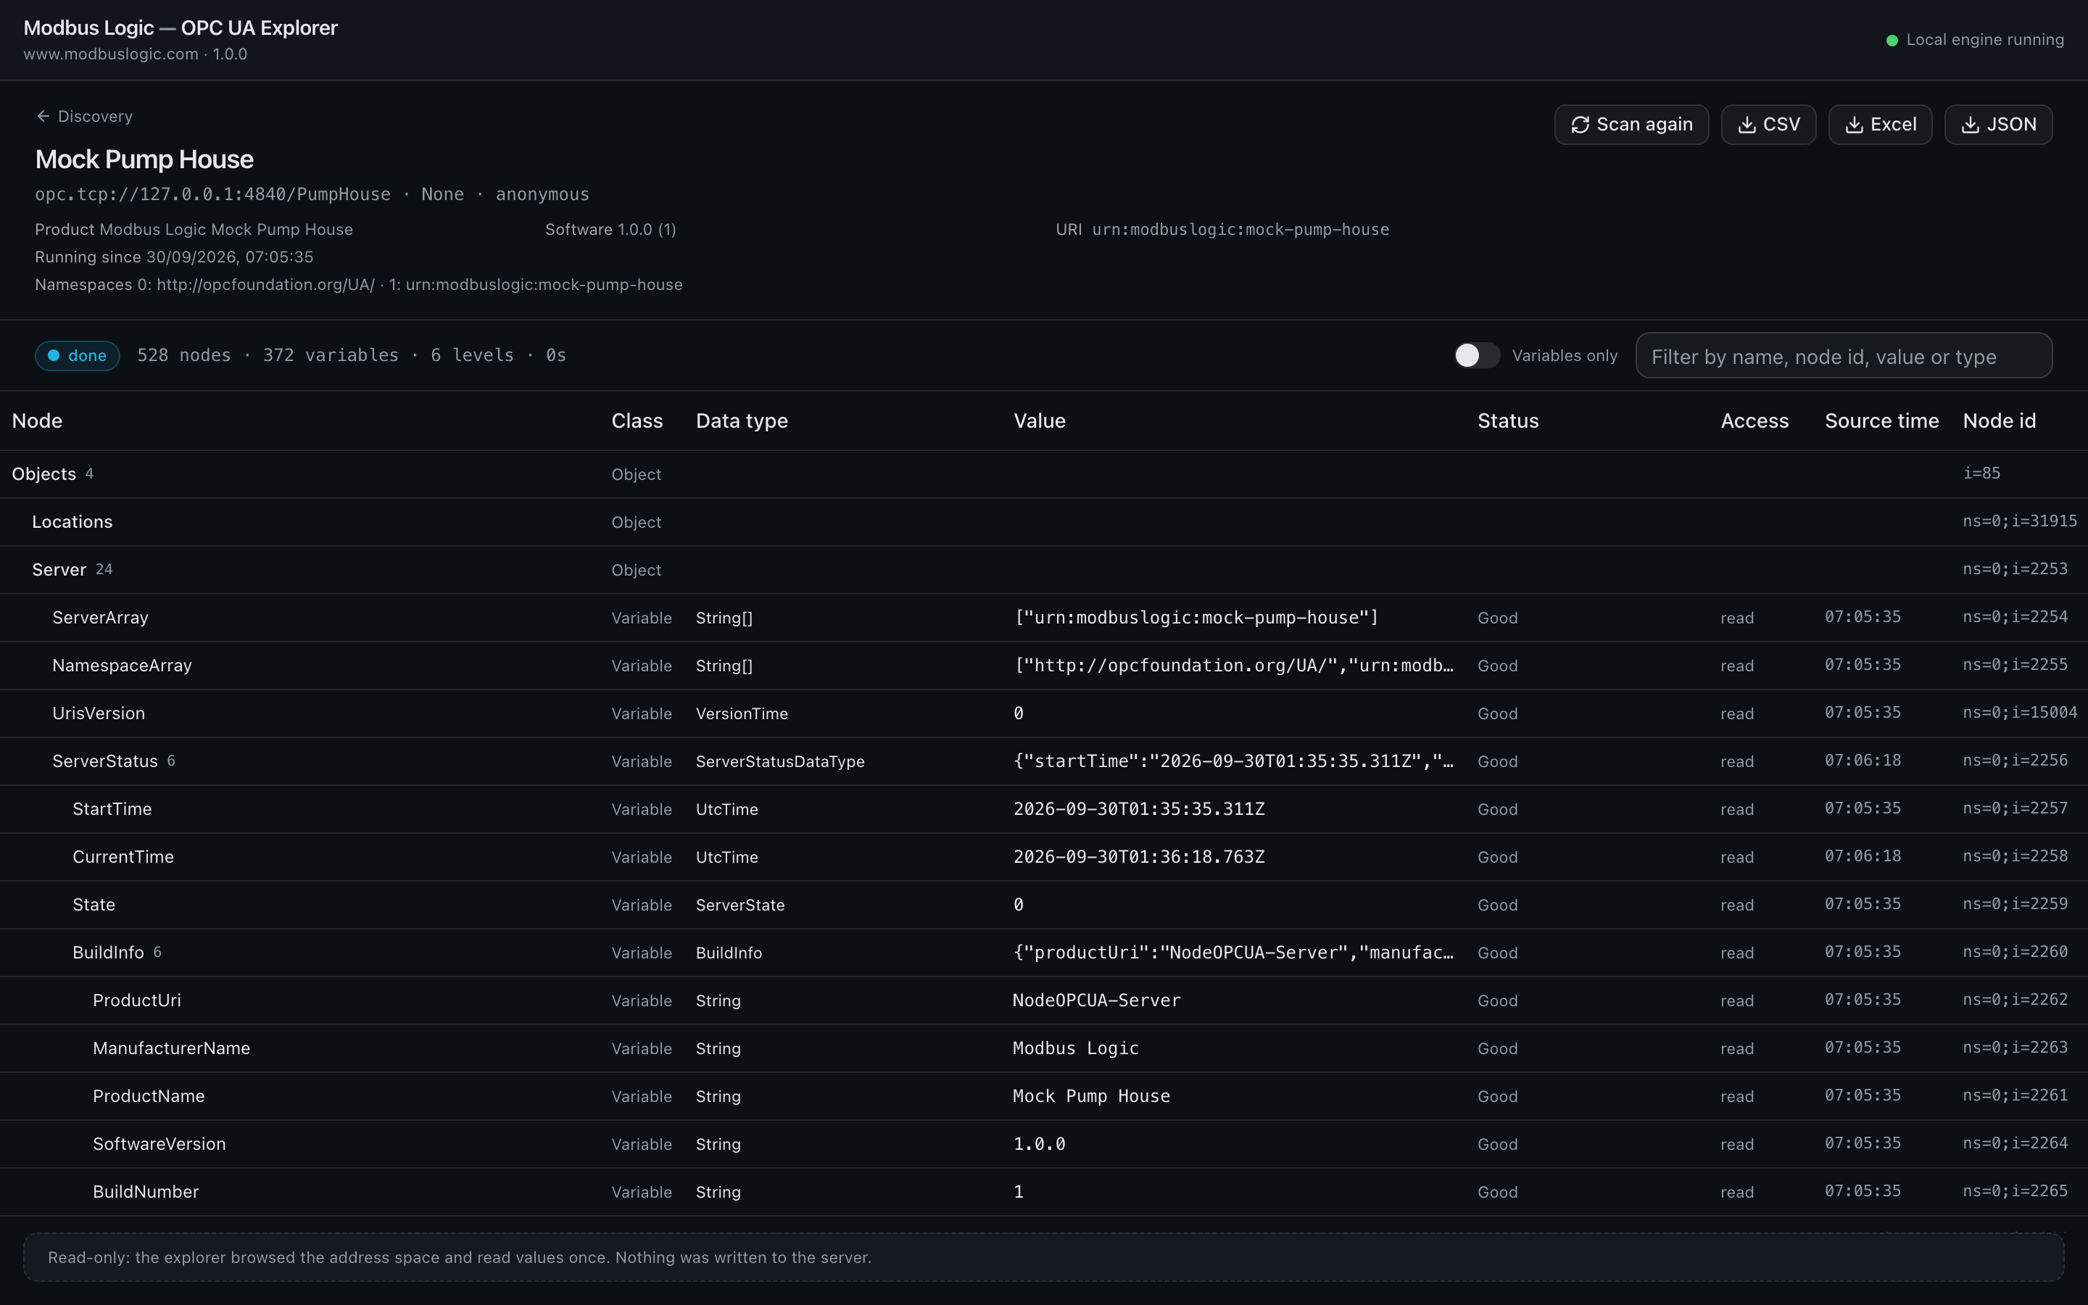The image size is (2088, 1305).
Task: Click node id ns=0;i=31915
Action: (x=2019, y=521)
